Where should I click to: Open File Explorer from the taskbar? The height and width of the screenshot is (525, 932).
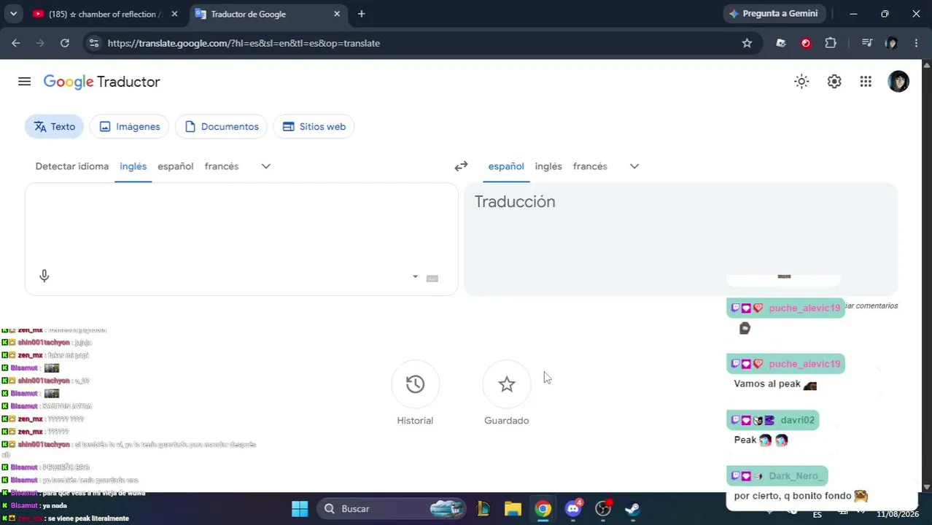[x=513, y=509]
